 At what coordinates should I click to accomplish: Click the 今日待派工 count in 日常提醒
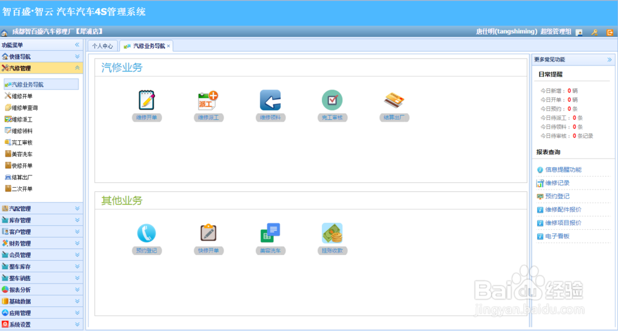point(575,118)
